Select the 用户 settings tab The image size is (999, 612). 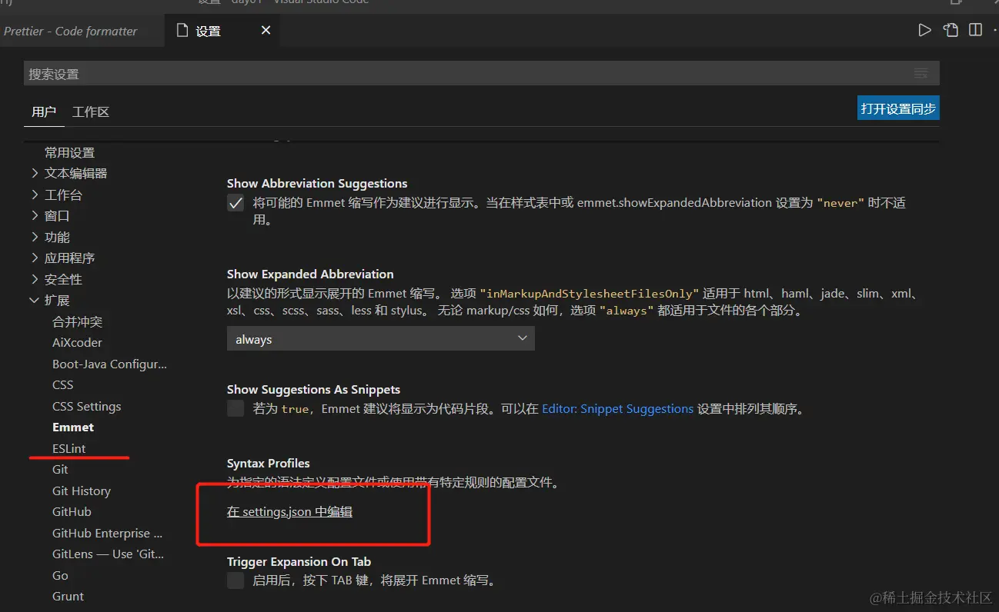44,112
